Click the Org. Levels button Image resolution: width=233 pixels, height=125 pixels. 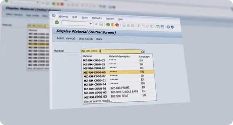86,39
